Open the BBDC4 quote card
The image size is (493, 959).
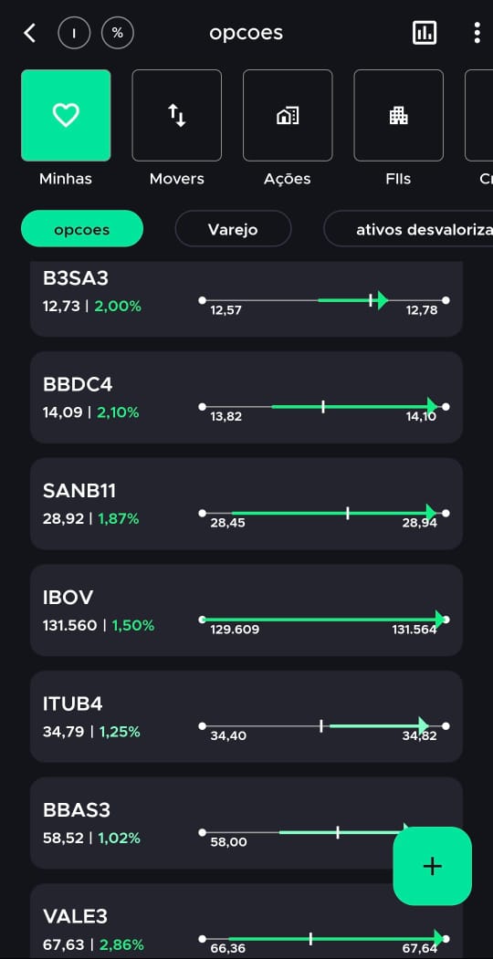[x=246, y=398]
